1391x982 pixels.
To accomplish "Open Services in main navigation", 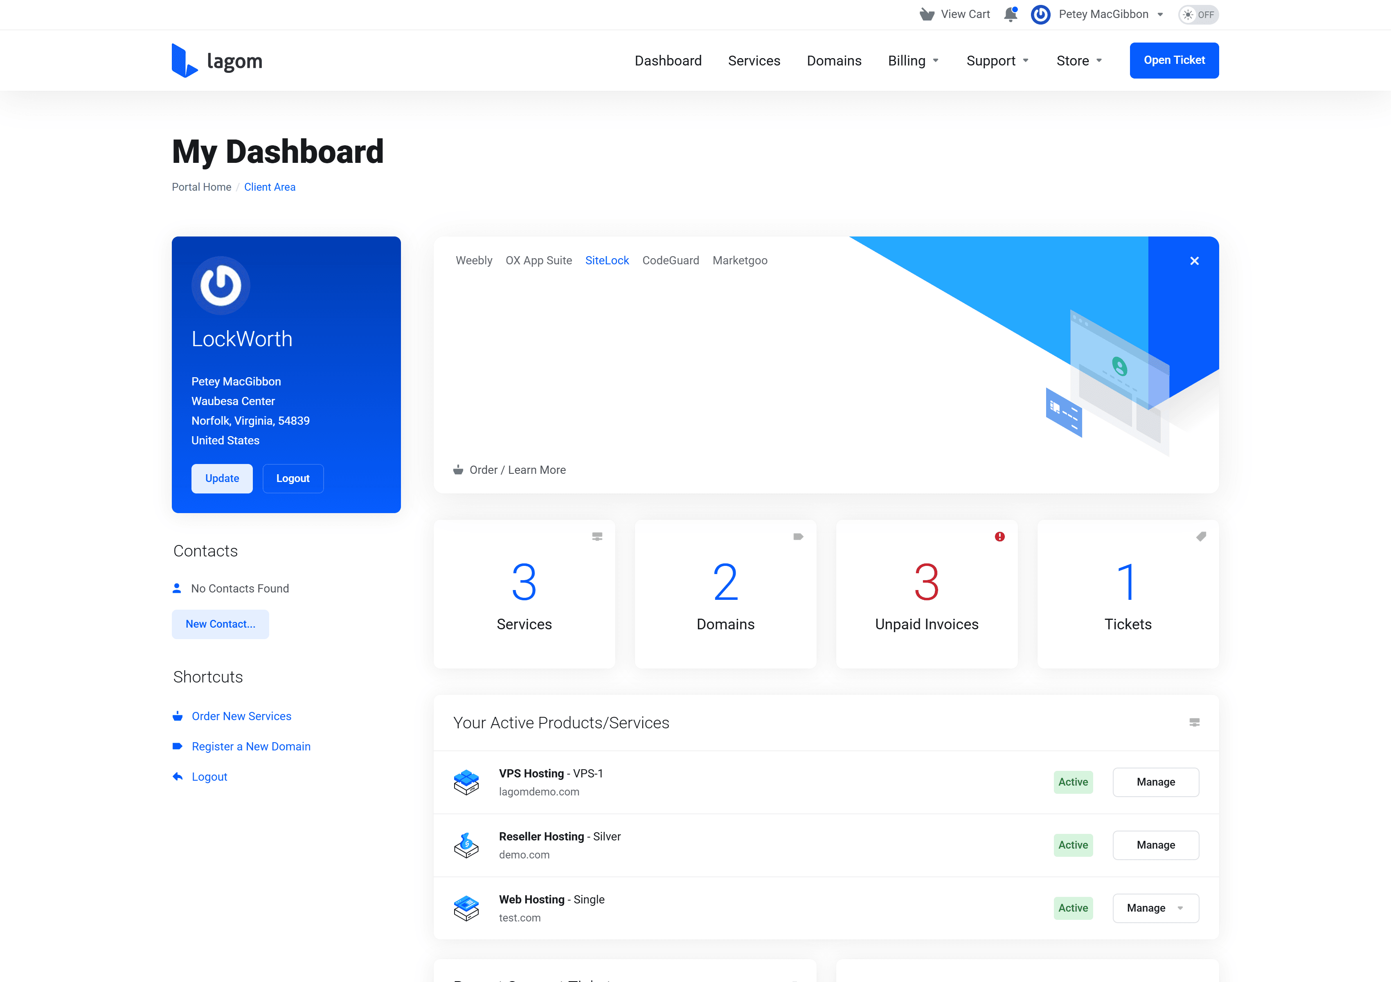I will (x=754, y=61).
